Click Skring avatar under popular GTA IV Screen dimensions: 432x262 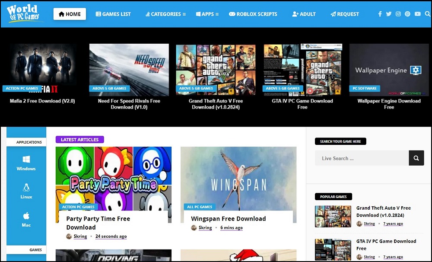pyautogui.click(x=359, y=257)
